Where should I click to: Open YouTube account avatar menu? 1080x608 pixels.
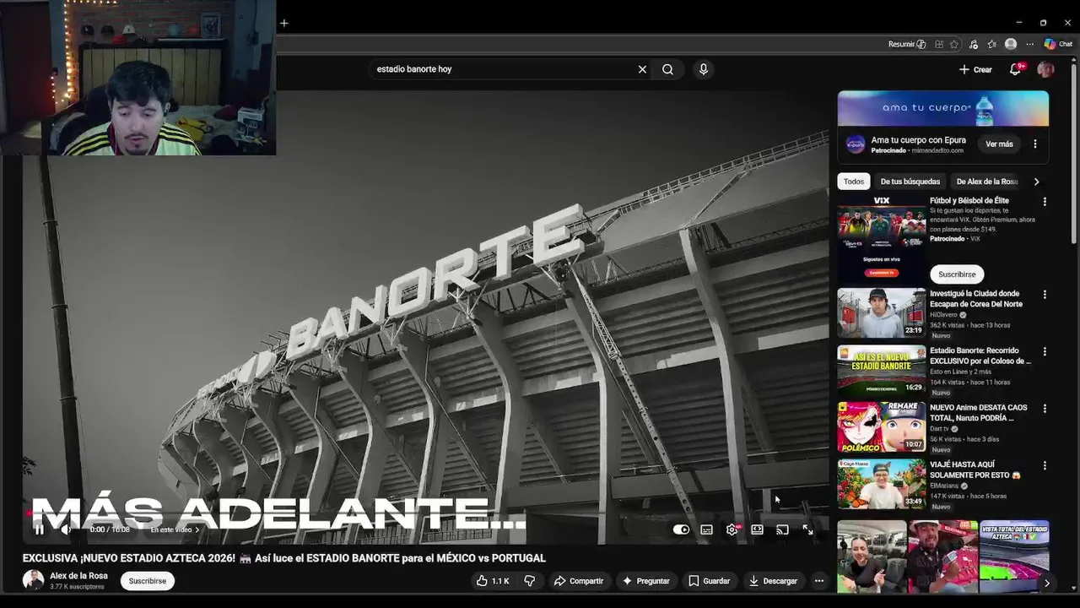(1045, 69)
